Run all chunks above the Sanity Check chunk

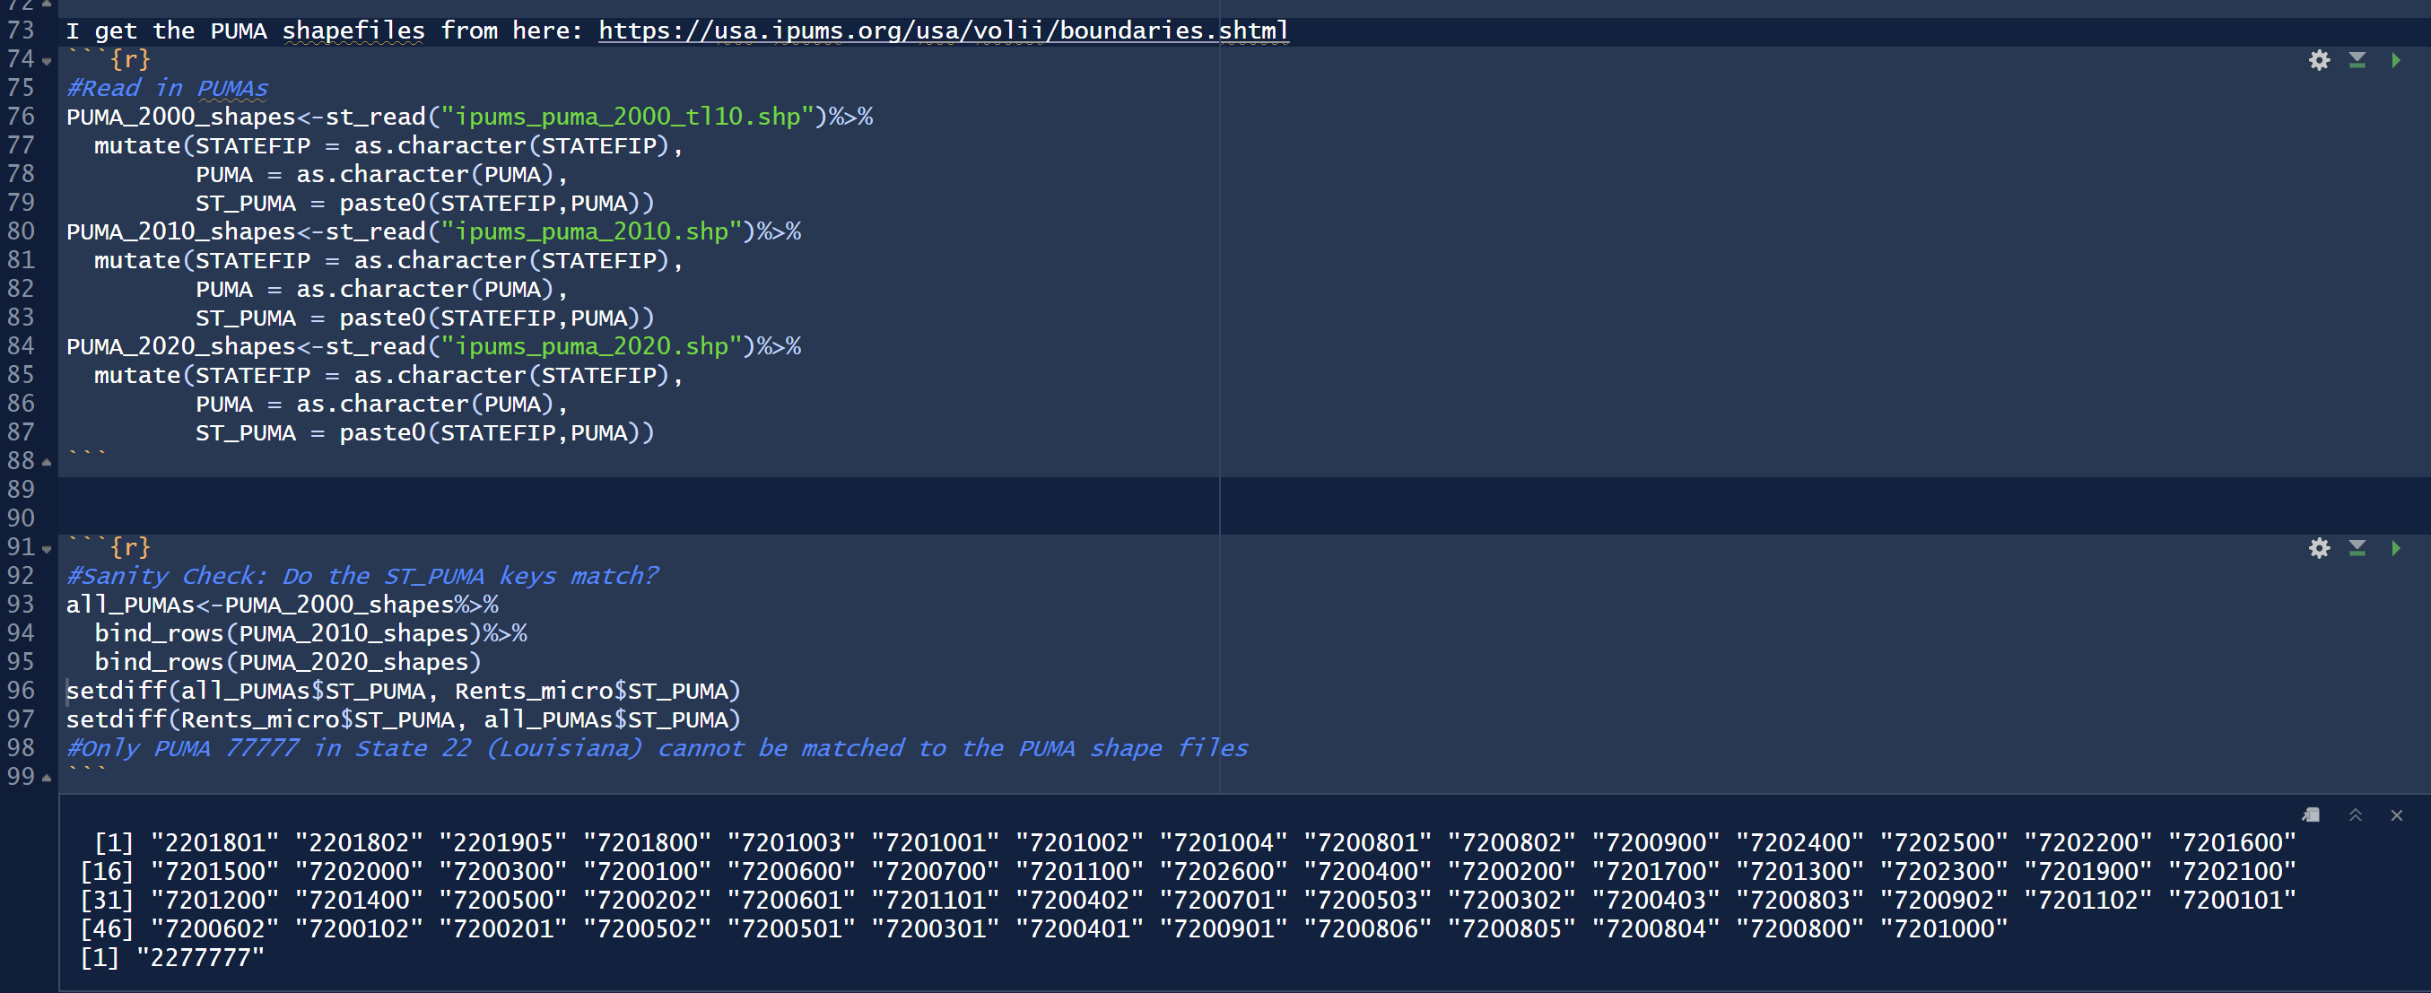click(2357, 548)
